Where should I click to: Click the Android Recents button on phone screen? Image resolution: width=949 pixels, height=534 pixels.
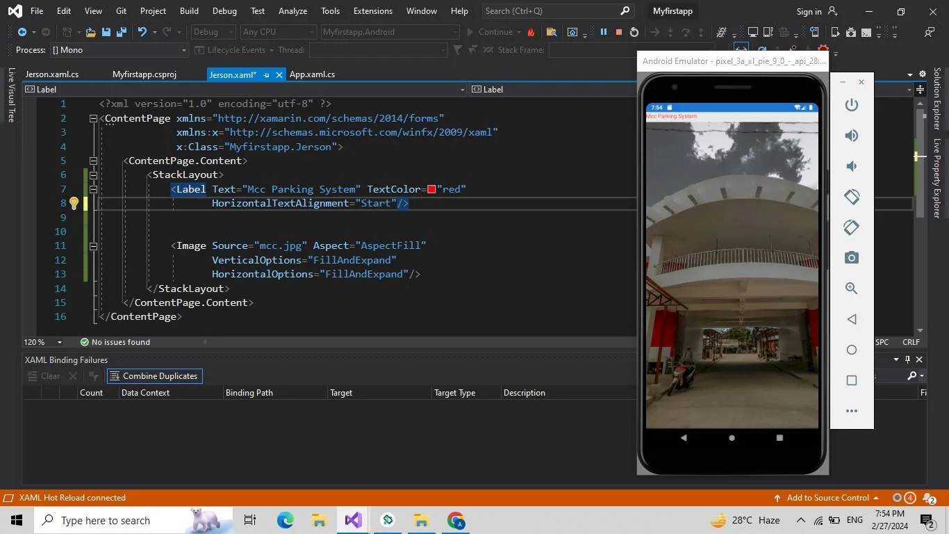[x=779, y=438]
